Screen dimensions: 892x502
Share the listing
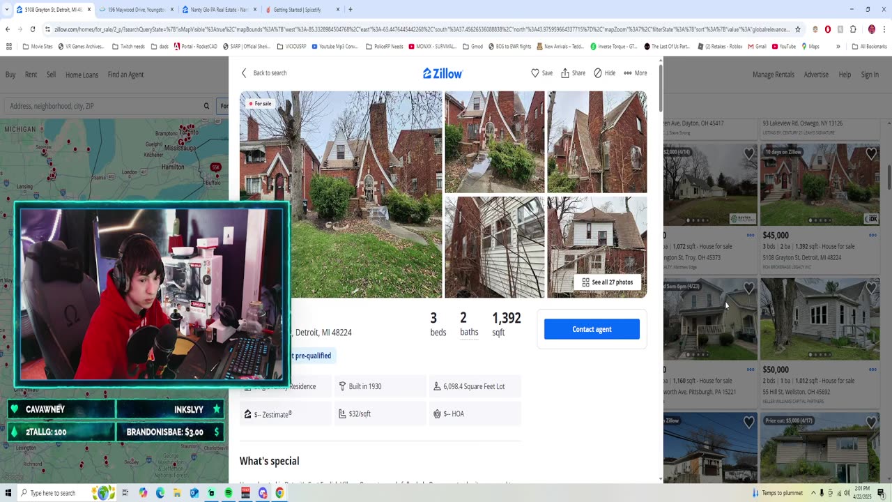click(x=573, y=73)
